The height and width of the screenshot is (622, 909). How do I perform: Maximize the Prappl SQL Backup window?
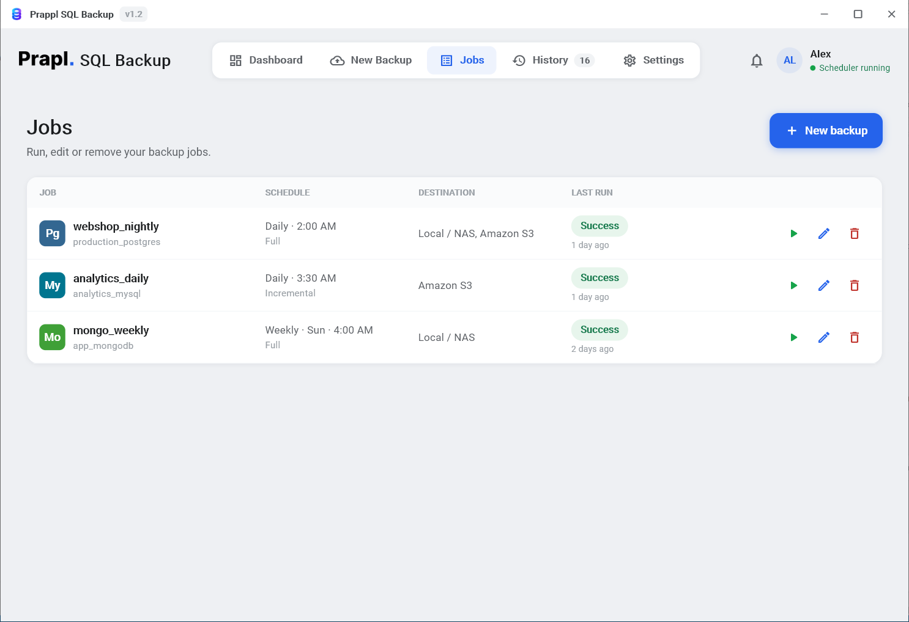[x=858, y=14]
